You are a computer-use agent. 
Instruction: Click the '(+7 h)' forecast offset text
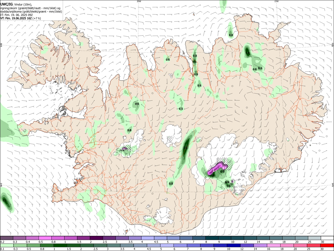[x=37, y=19]
